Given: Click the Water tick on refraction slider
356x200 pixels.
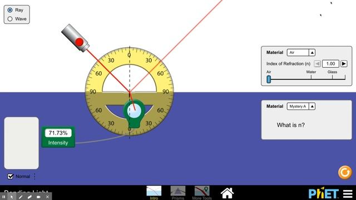Looking at the screenshot, I should [311, 77].
